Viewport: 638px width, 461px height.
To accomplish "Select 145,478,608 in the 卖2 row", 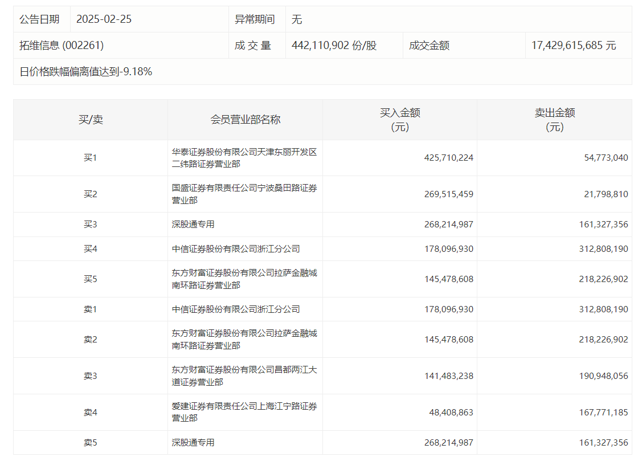I will tap(449, 340).
